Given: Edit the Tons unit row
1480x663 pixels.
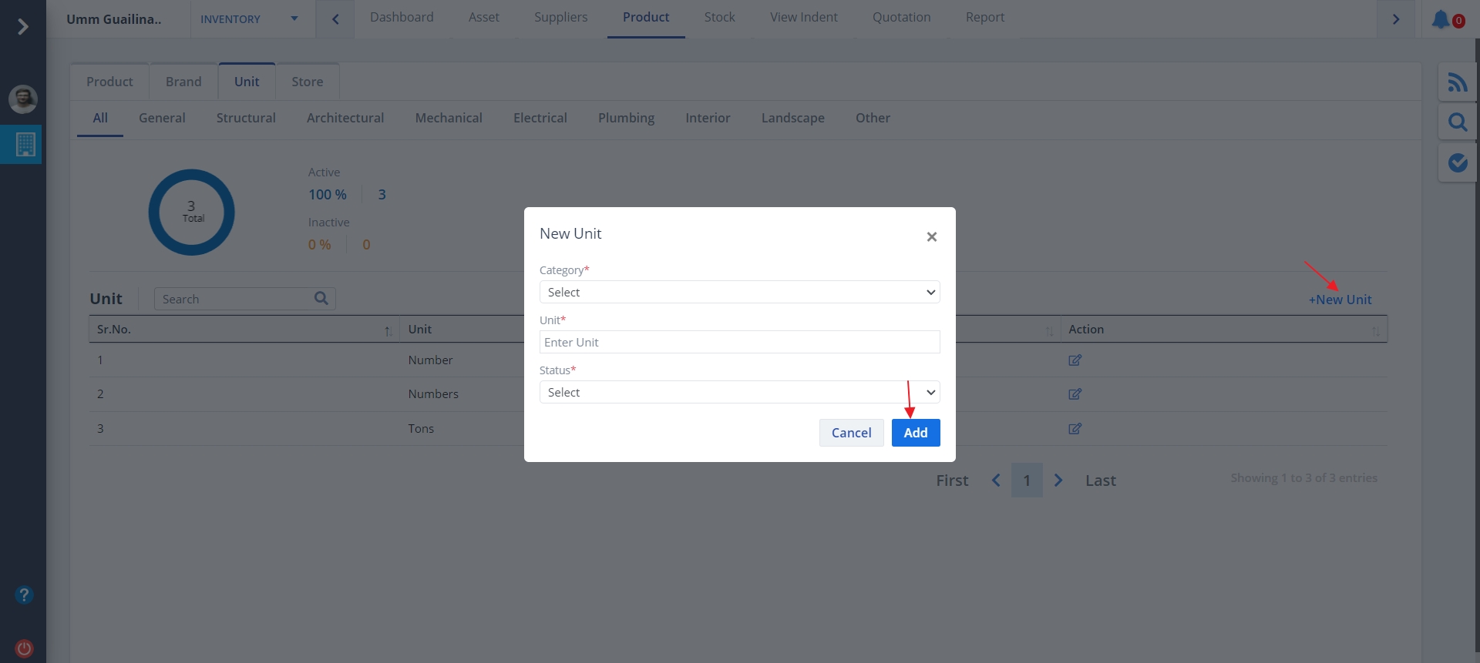Looking at the screenshot, I should 1075,429.
